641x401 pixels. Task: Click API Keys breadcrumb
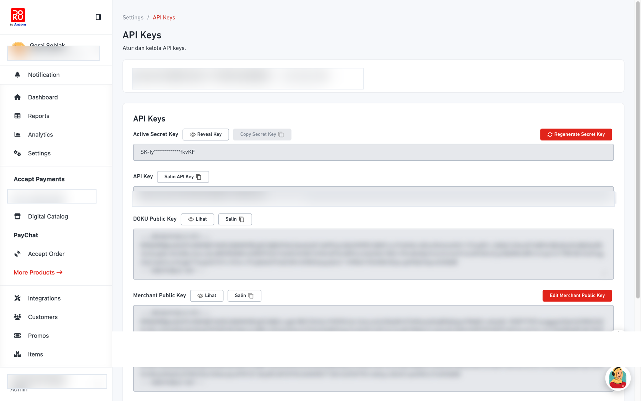[164, 17]
